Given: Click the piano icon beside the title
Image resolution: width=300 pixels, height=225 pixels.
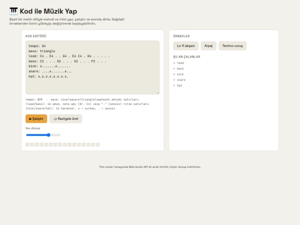Looking at the screenshot, I should (13, 11).
